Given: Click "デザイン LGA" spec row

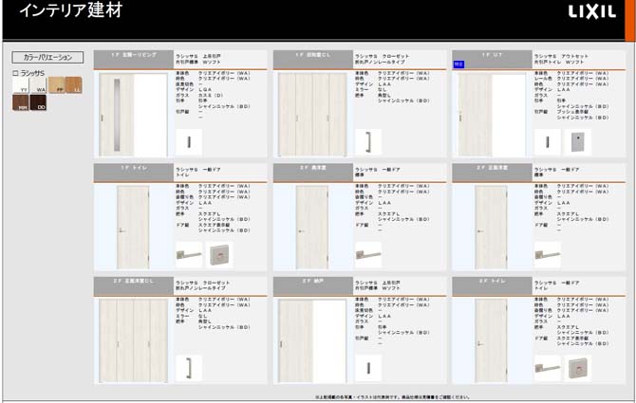Looking at the screenshot, I should pos(194,89).
